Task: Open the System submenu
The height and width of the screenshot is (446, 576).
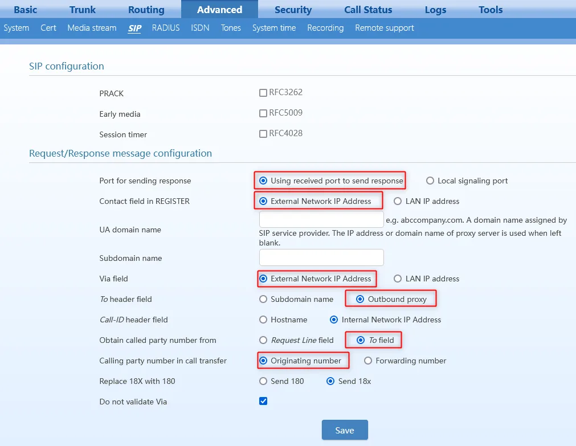Action: 16,28
